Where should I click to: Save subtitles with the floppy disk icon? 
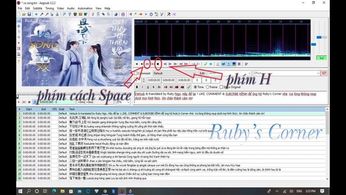[29, 15]
